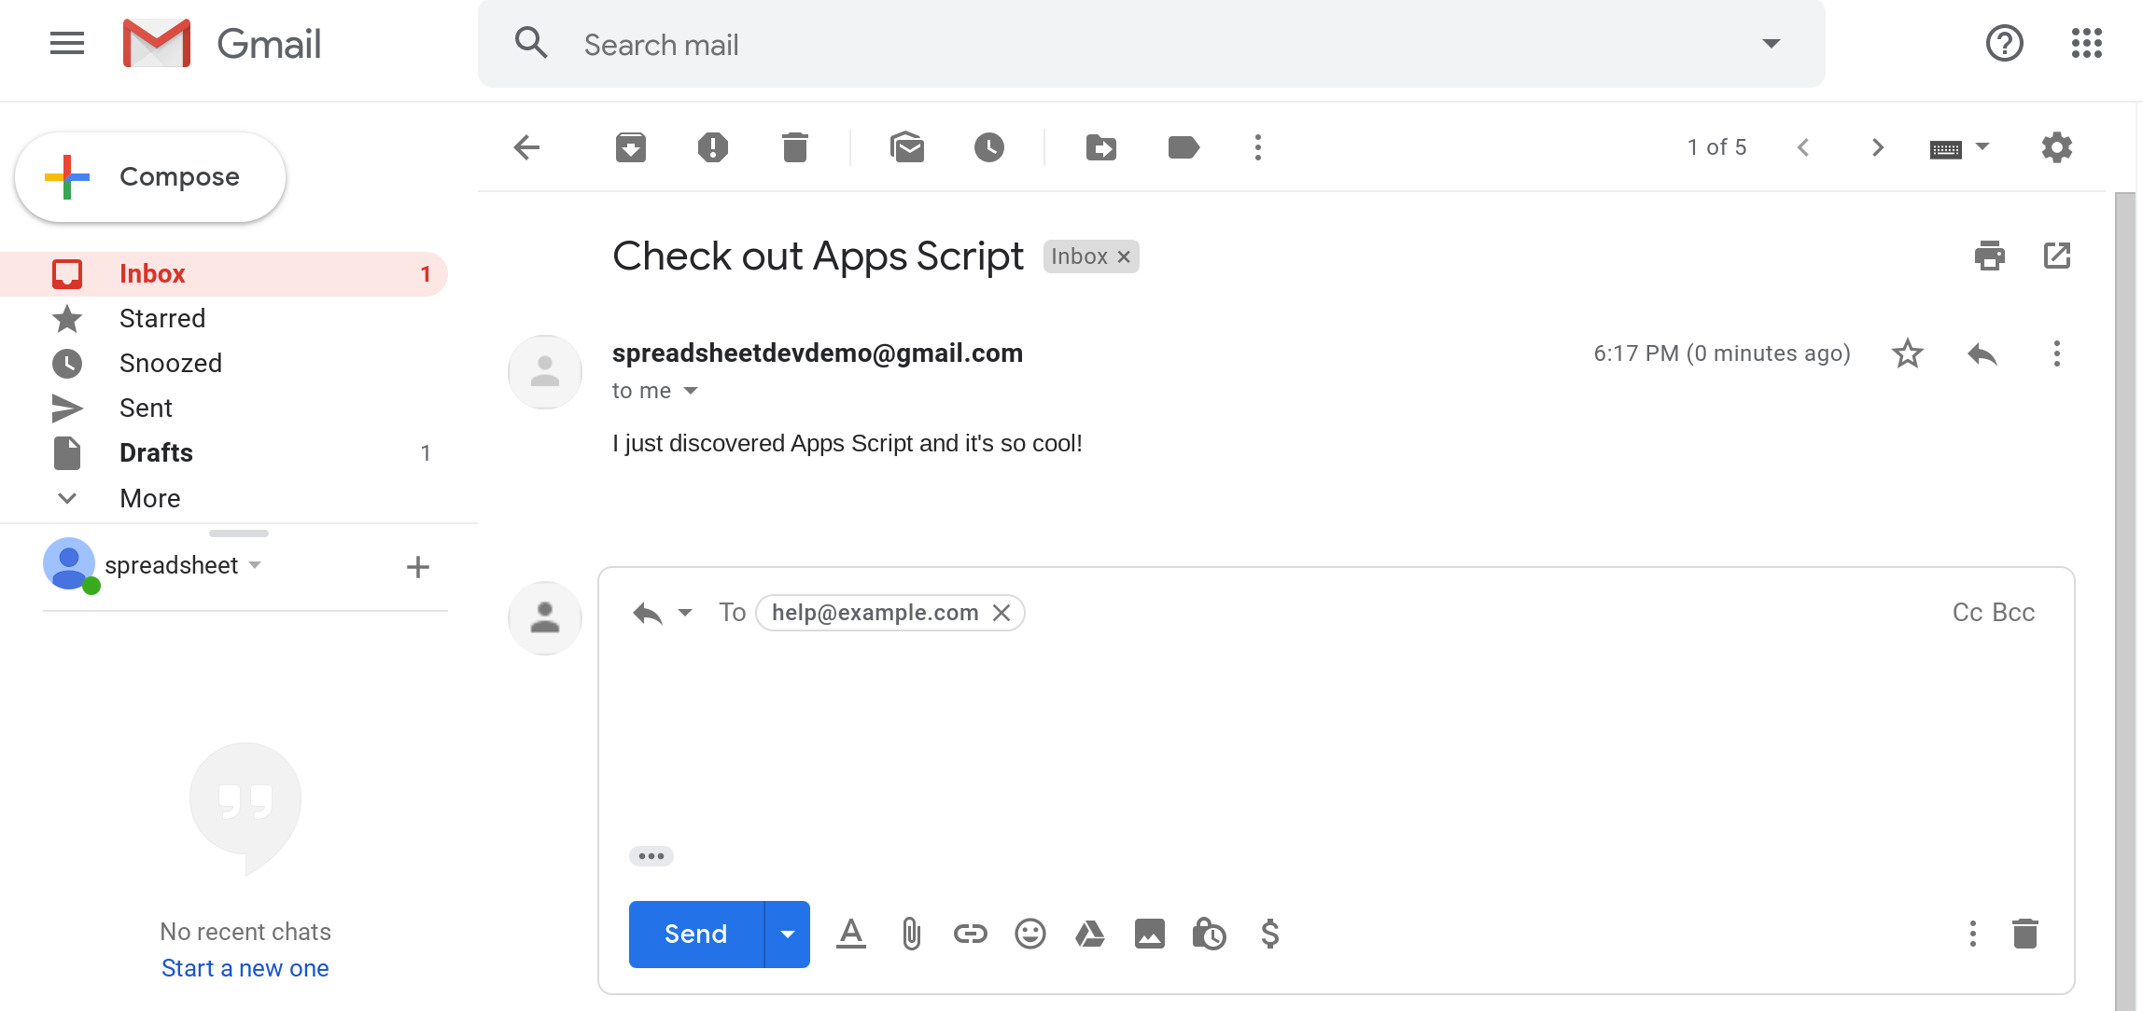Open conversation in new window
The width and height of the screenshot is (2143, 1011).
click(2057, 256)
